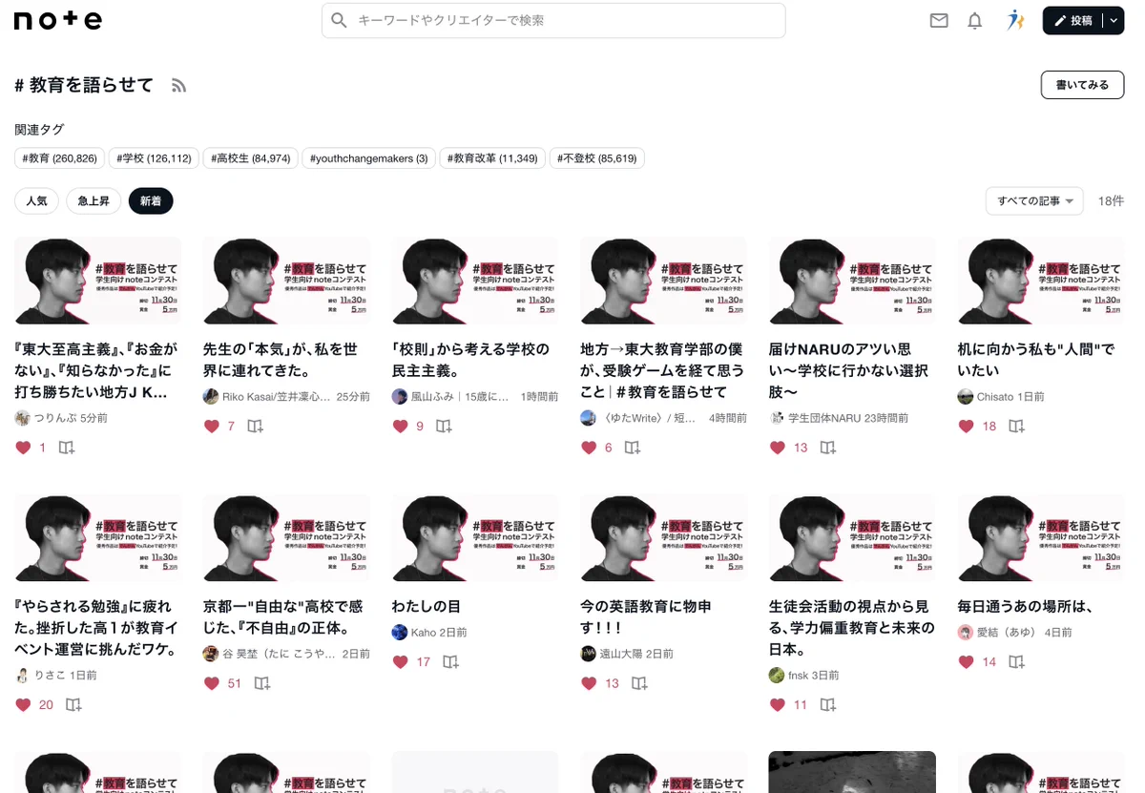Like 机に向かう私も article by Chisato
Screen dimensions: 1145x793
[x=967, y=426]
